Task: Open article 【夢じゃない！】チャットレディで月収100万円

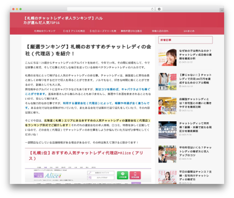Action: 195,79
